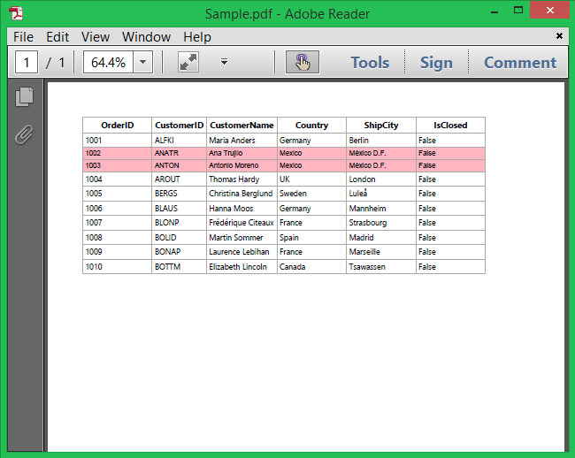Click the Martin Sommer cell
Screen dimensions: 575x458
coord(241,238)
